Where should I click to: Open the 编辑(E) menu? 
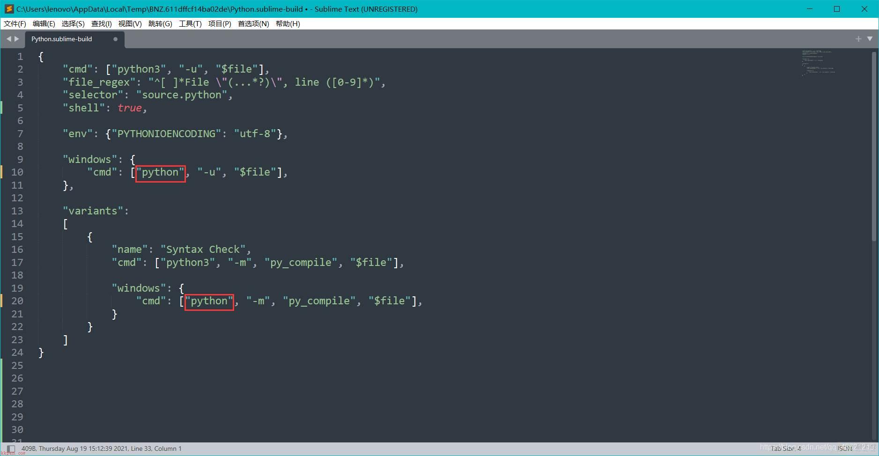[44, 23]
